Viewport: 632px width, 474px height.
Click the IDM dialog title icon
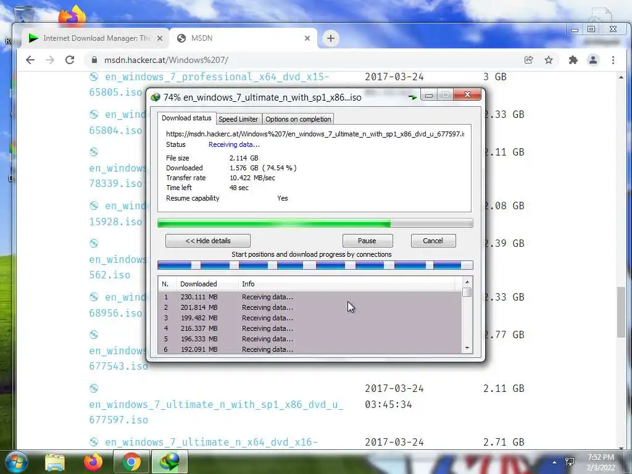[x=155, y=97]
